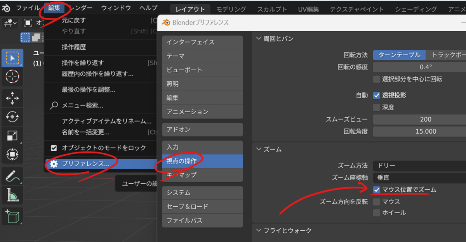Viewport: 466px width, 242px height.
Task: Open テーマ section in Preferences
Action: point(202,56)
